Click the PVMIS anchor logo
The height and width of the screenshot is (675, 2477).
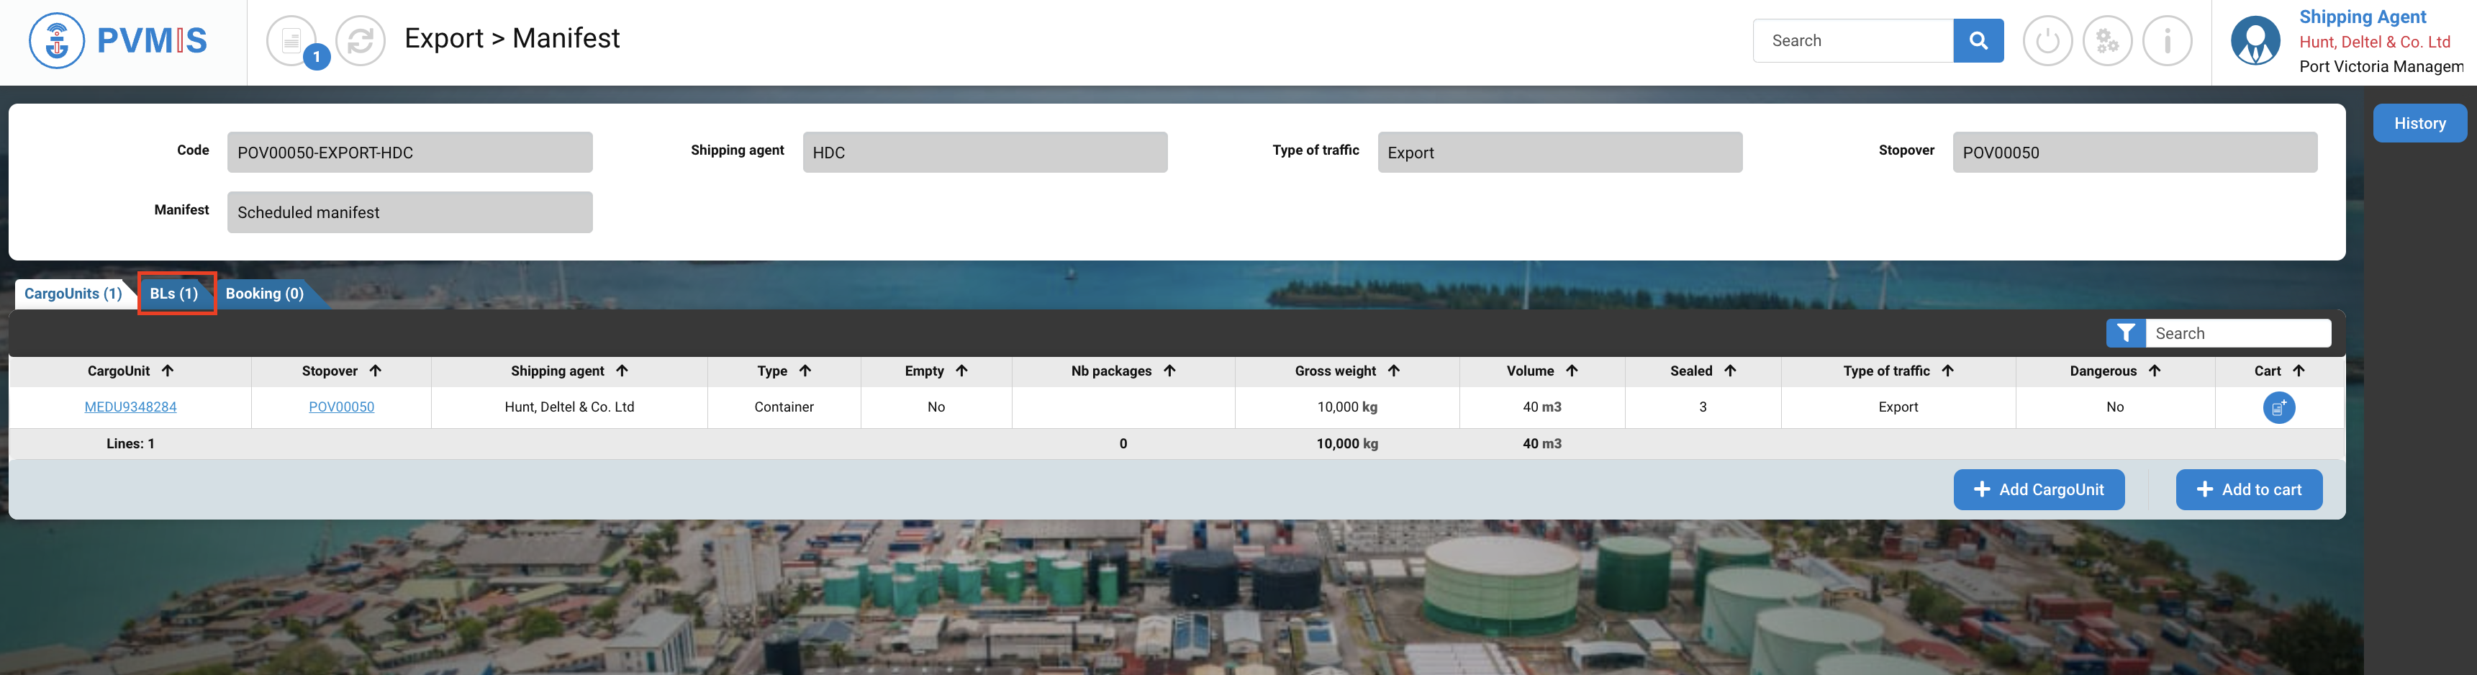(57, 41)
